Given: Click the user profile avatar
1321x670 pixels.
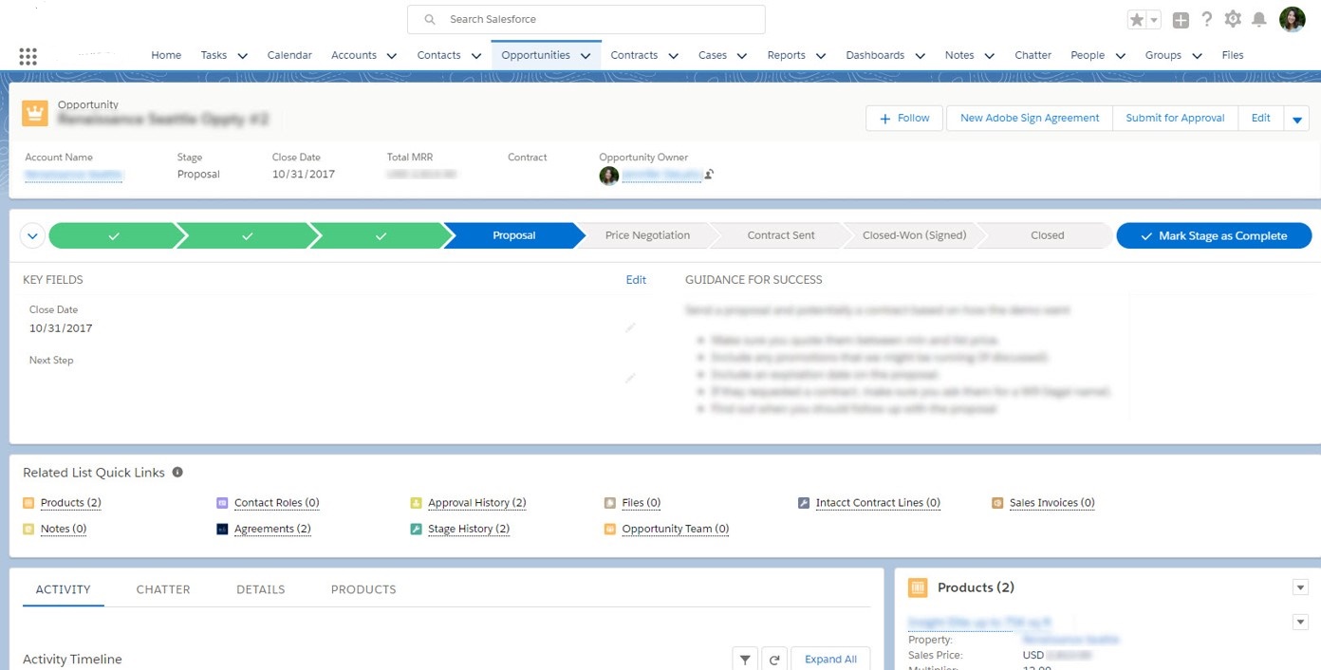Looking at the screenshot, I should [1293, 19].
